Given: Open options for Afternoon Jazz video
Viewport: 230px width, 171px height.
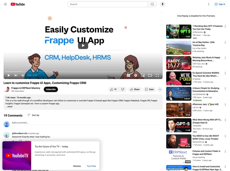Looking at the screenshot, I should (x=225, y=105).
